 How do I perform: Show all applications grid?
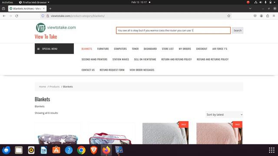tap(271, 150)
